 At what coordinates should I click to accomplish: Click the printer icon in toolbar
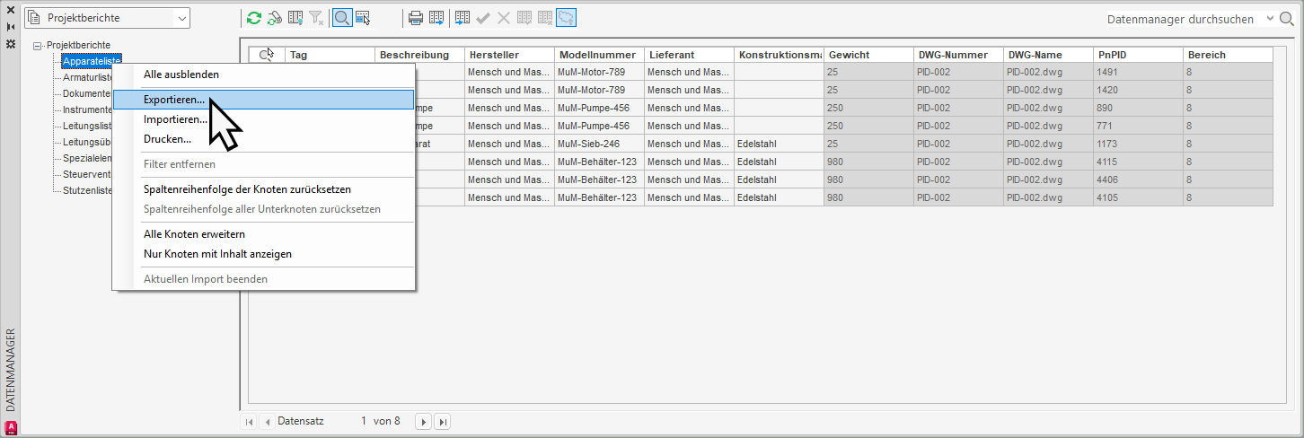point(416,18)
